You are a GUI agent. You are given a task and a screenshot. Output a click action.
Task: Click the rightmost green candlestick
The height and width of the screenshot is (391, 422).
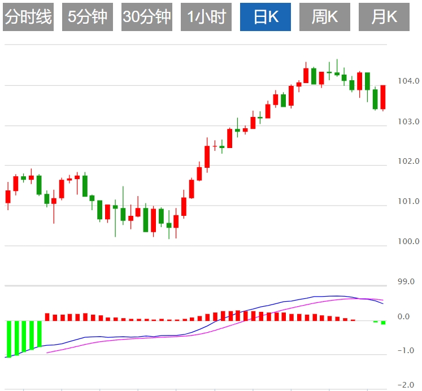click(375, 99)
